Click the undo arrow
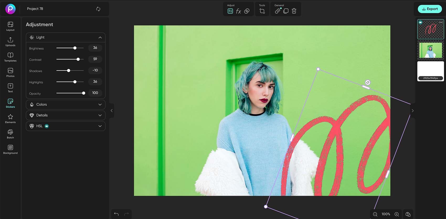Viewport: 446px width, 219px height. click(116, 214)
